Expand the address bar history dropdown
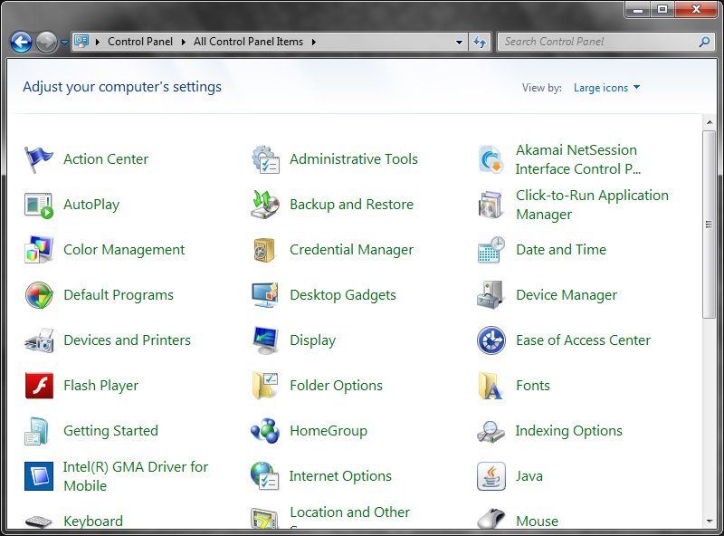The width and height of the screenshot is (724, 536). [x=459, y=41]
